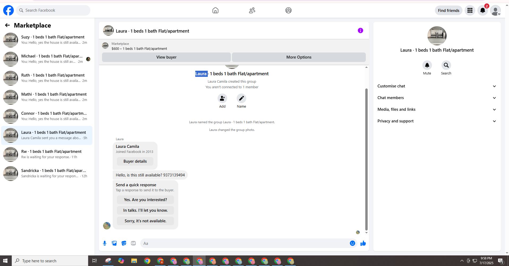Viewport: 509px width, 266px height.
Task: Open conversation information purple icon
Action: [x=360, y=30]
